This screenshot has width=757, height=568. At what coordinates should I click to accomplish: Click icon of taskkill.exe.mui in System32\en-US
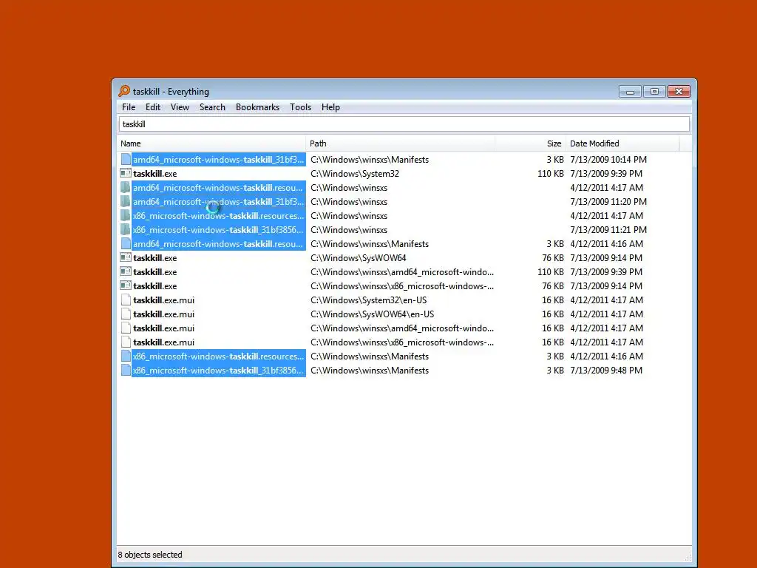pos(126,300)
